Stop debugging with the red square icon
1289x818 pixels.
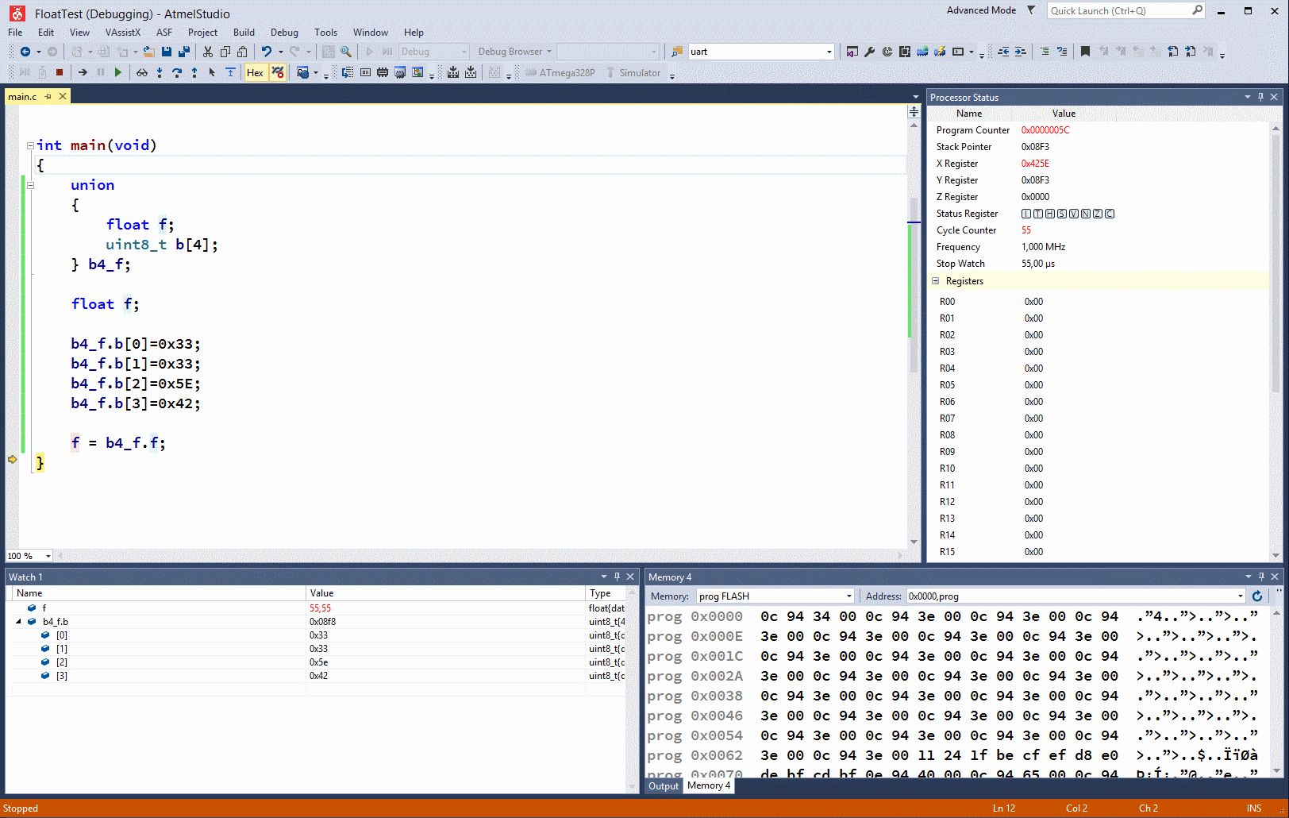(x=60, y=73)
